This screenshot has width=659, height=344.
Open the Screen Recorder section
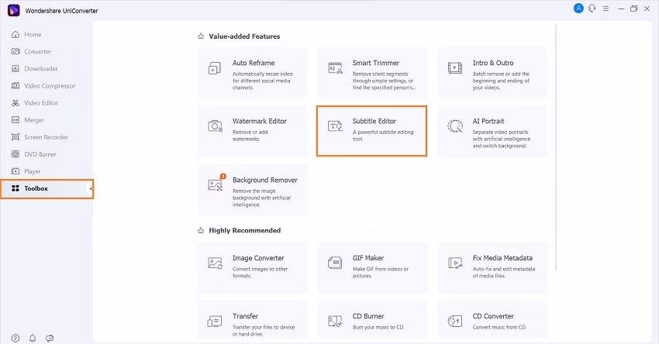tap(45, 137)
